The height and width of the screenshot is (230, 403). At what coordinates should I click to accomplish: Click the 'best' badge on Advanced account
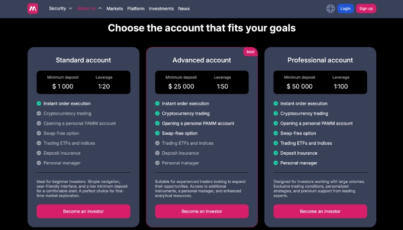click(250, 52)
